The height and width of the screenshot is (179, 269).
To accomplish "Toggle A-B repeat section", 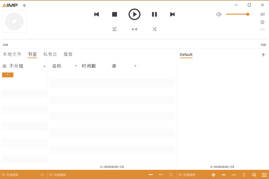I will click(x=134, y=29).
